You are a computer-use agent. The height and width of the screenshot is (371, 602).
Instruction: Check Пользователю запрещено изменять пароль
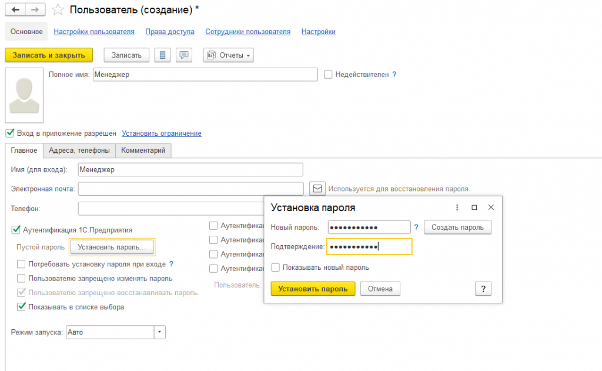click(x=21, y=279)
